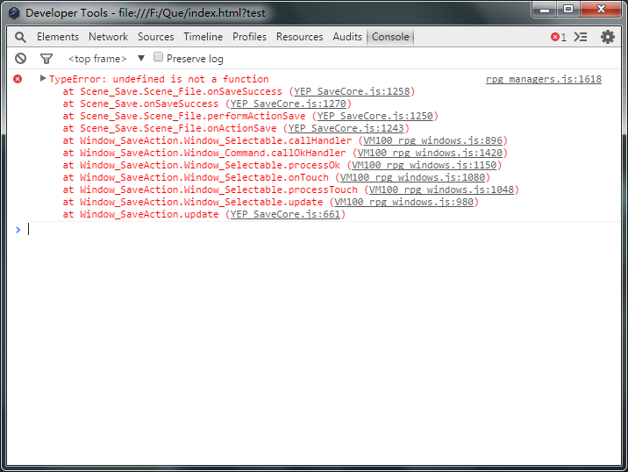The height and width of the screenshot is (472, 628).
Task: Minimize the Developer Tools window
Action: coord(545,10)
